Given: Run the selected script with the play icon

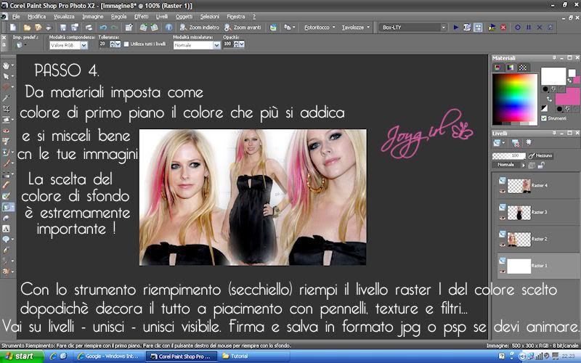Looking at the screenshot, I should [456, 28].
